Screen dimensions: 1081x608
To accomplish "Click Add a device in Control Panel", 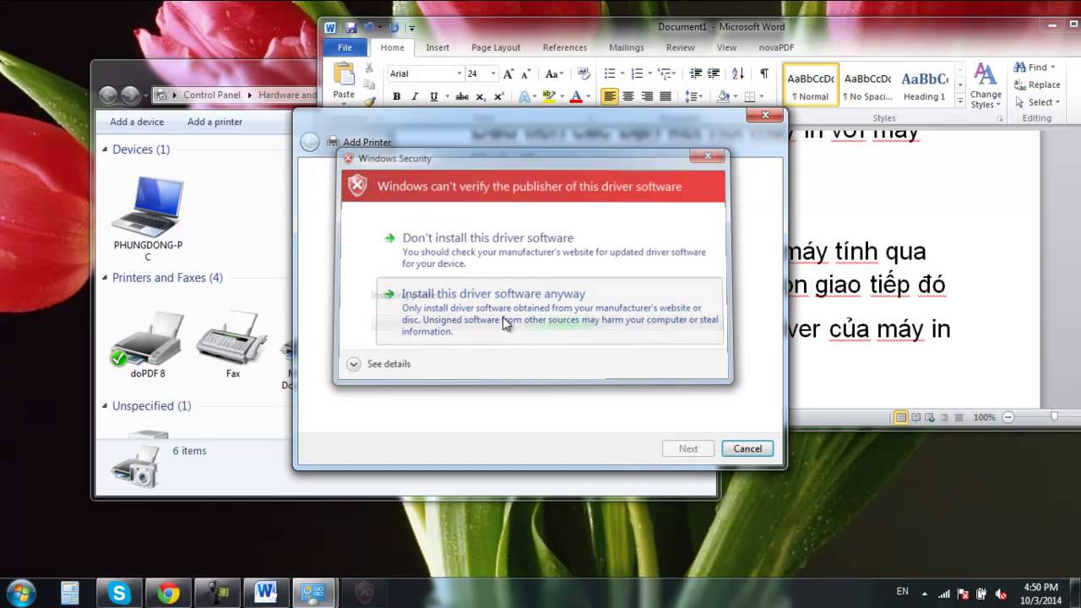I will pos(137,122).
